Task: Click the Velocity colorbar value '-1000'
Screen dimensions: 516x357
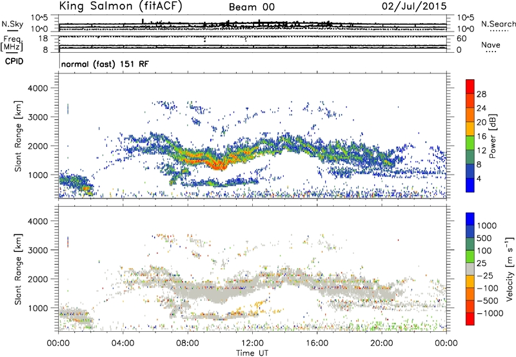Action: tap(490, 313)
